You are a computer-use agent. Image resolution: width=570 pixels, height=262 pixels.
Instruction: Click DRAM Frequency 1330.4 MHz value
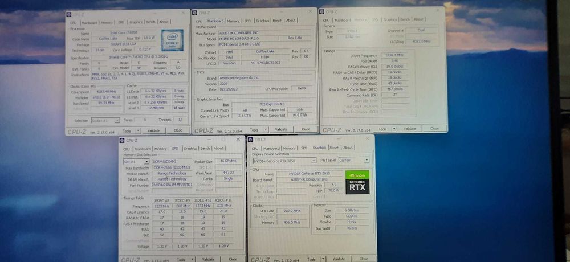click(x=394, y=56)
